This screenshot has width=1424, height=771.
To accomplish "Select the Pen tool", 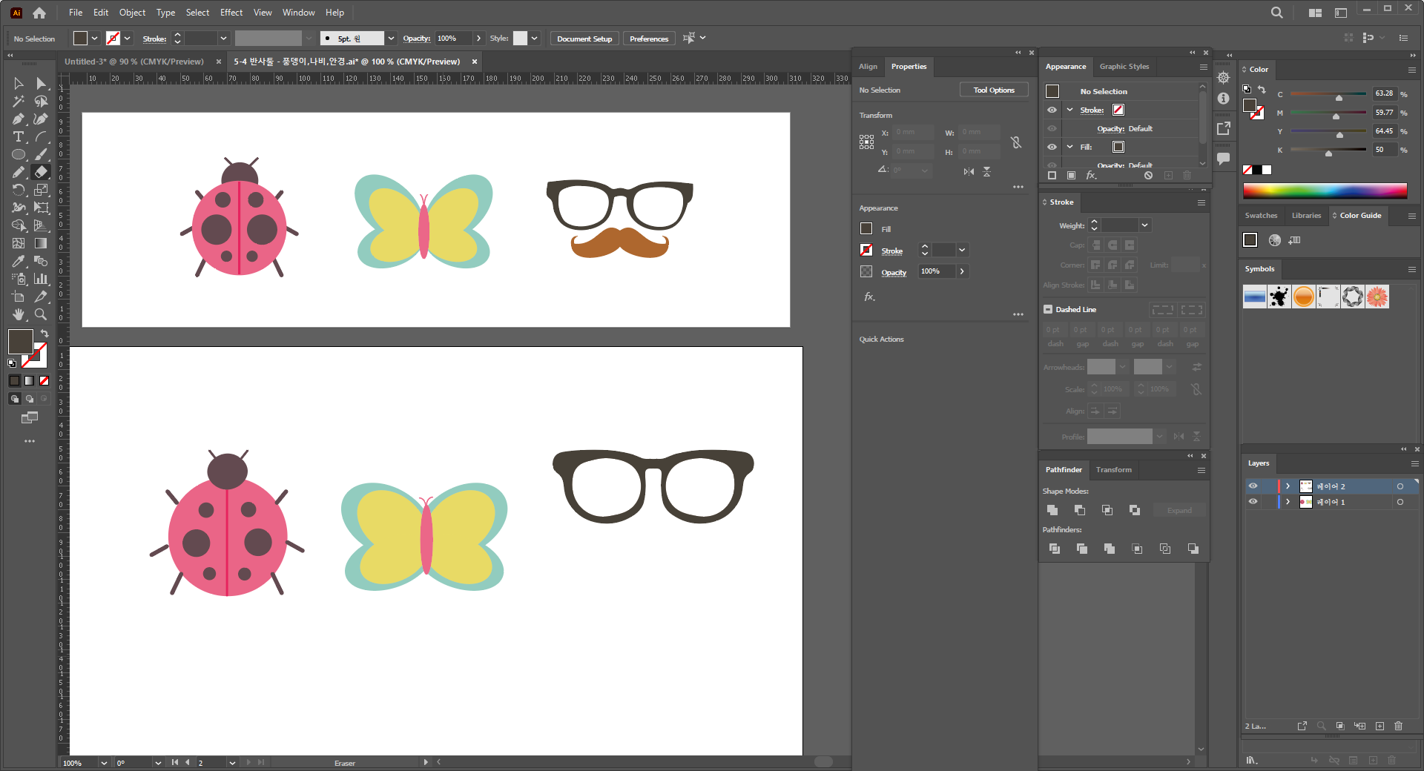I will pyautogui.click(x=19, y=119).
